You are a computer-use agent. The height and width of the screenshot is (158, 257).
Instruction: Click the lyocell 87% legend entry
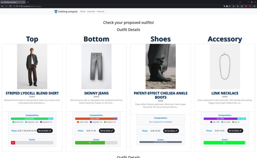point(18,122)
